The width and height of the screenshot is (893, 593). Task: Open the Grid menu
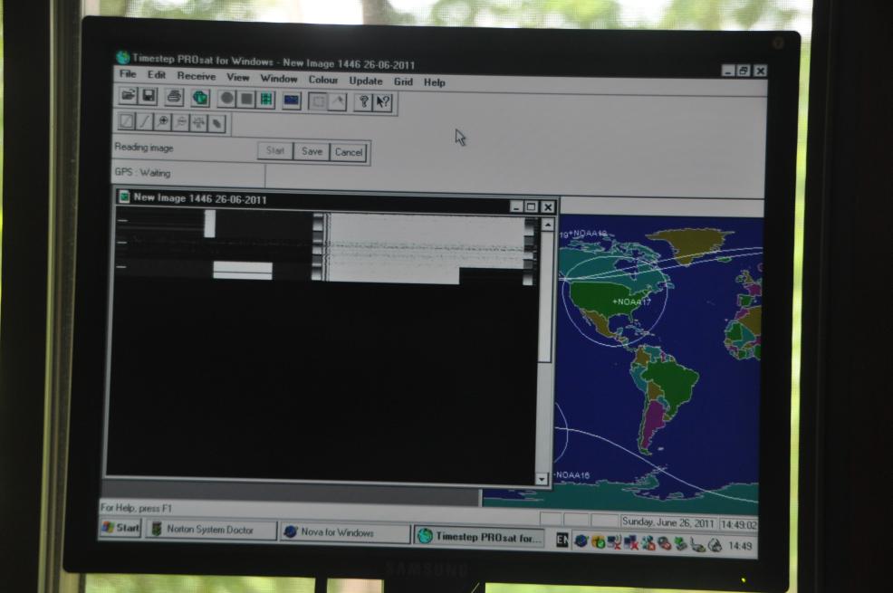(x=403, y=81)
